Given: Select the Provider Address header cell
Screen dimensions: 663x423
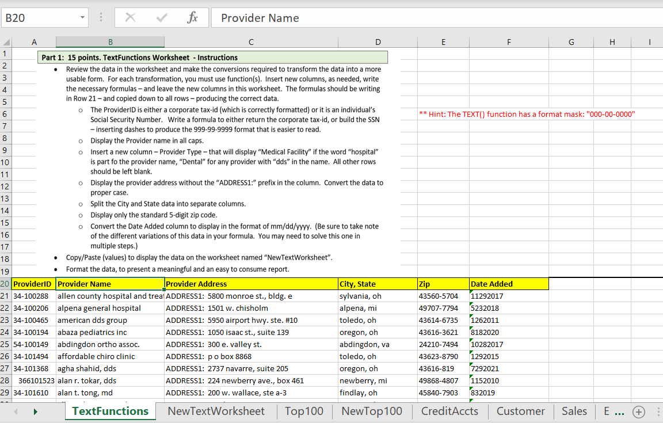Looking at the screenshot, I should (x=251, y=284).
